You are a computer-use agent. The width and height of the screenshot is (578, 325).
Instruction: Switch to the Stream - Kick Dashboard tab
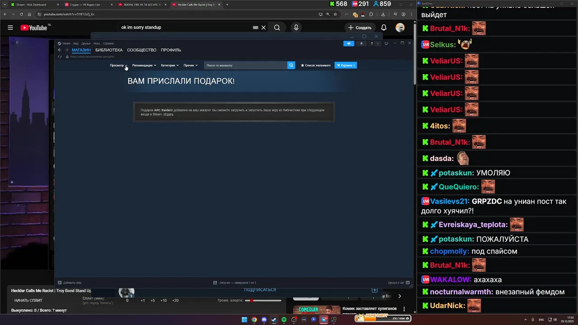pyautogui.click(x=31, y=5)
